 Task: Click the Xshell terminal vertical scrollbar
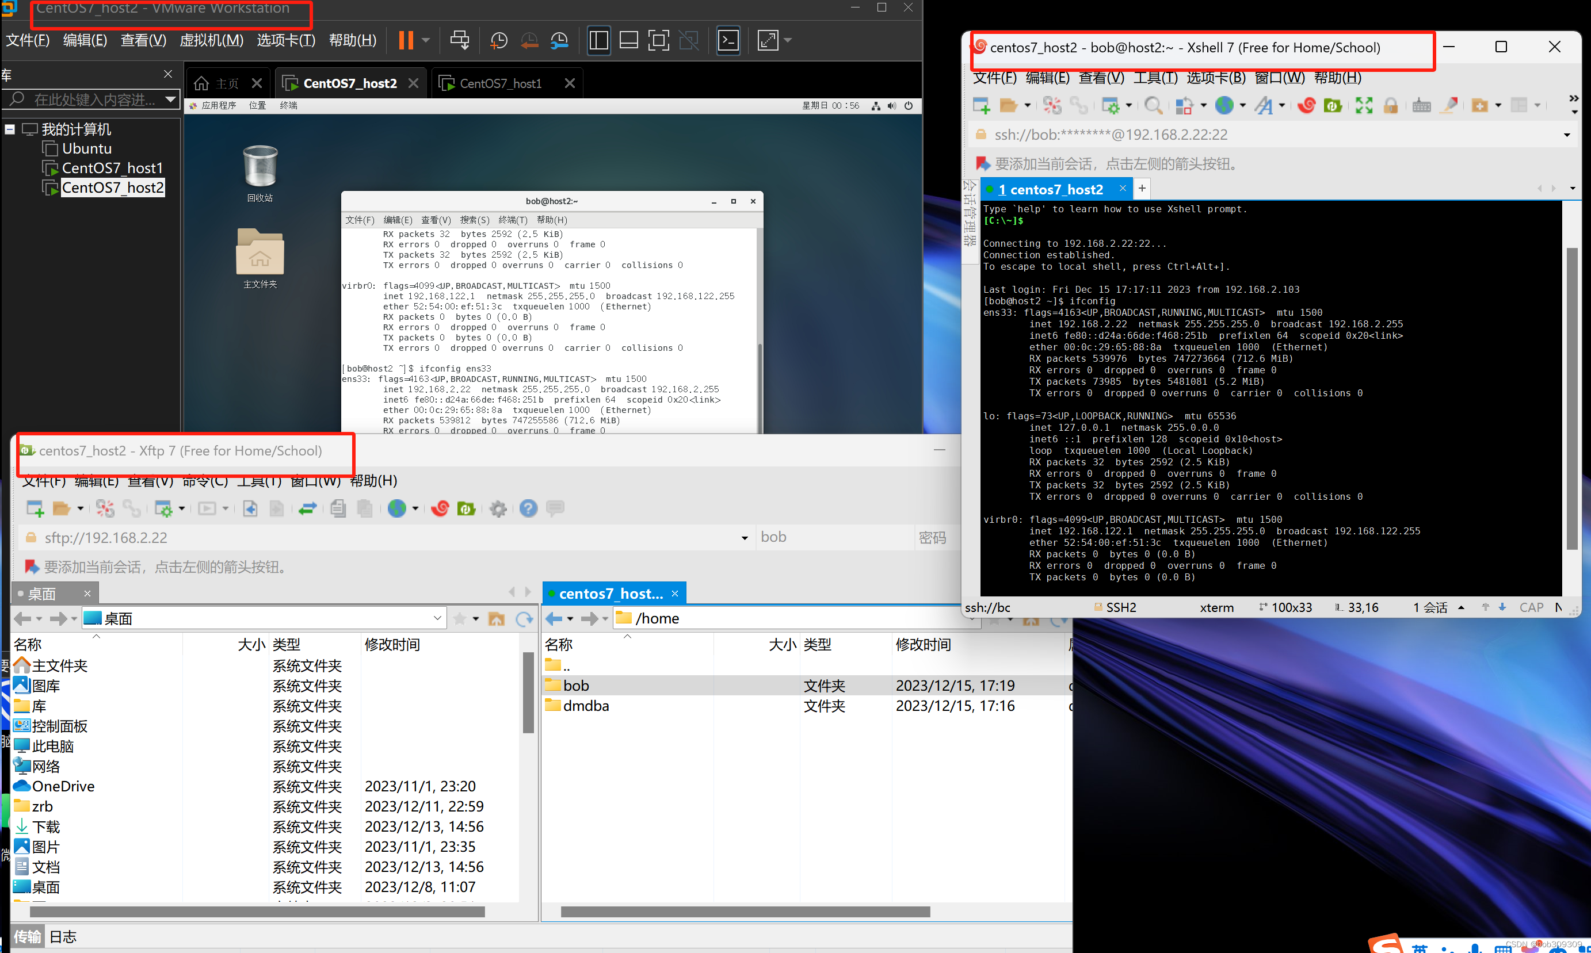point(1572,398)
